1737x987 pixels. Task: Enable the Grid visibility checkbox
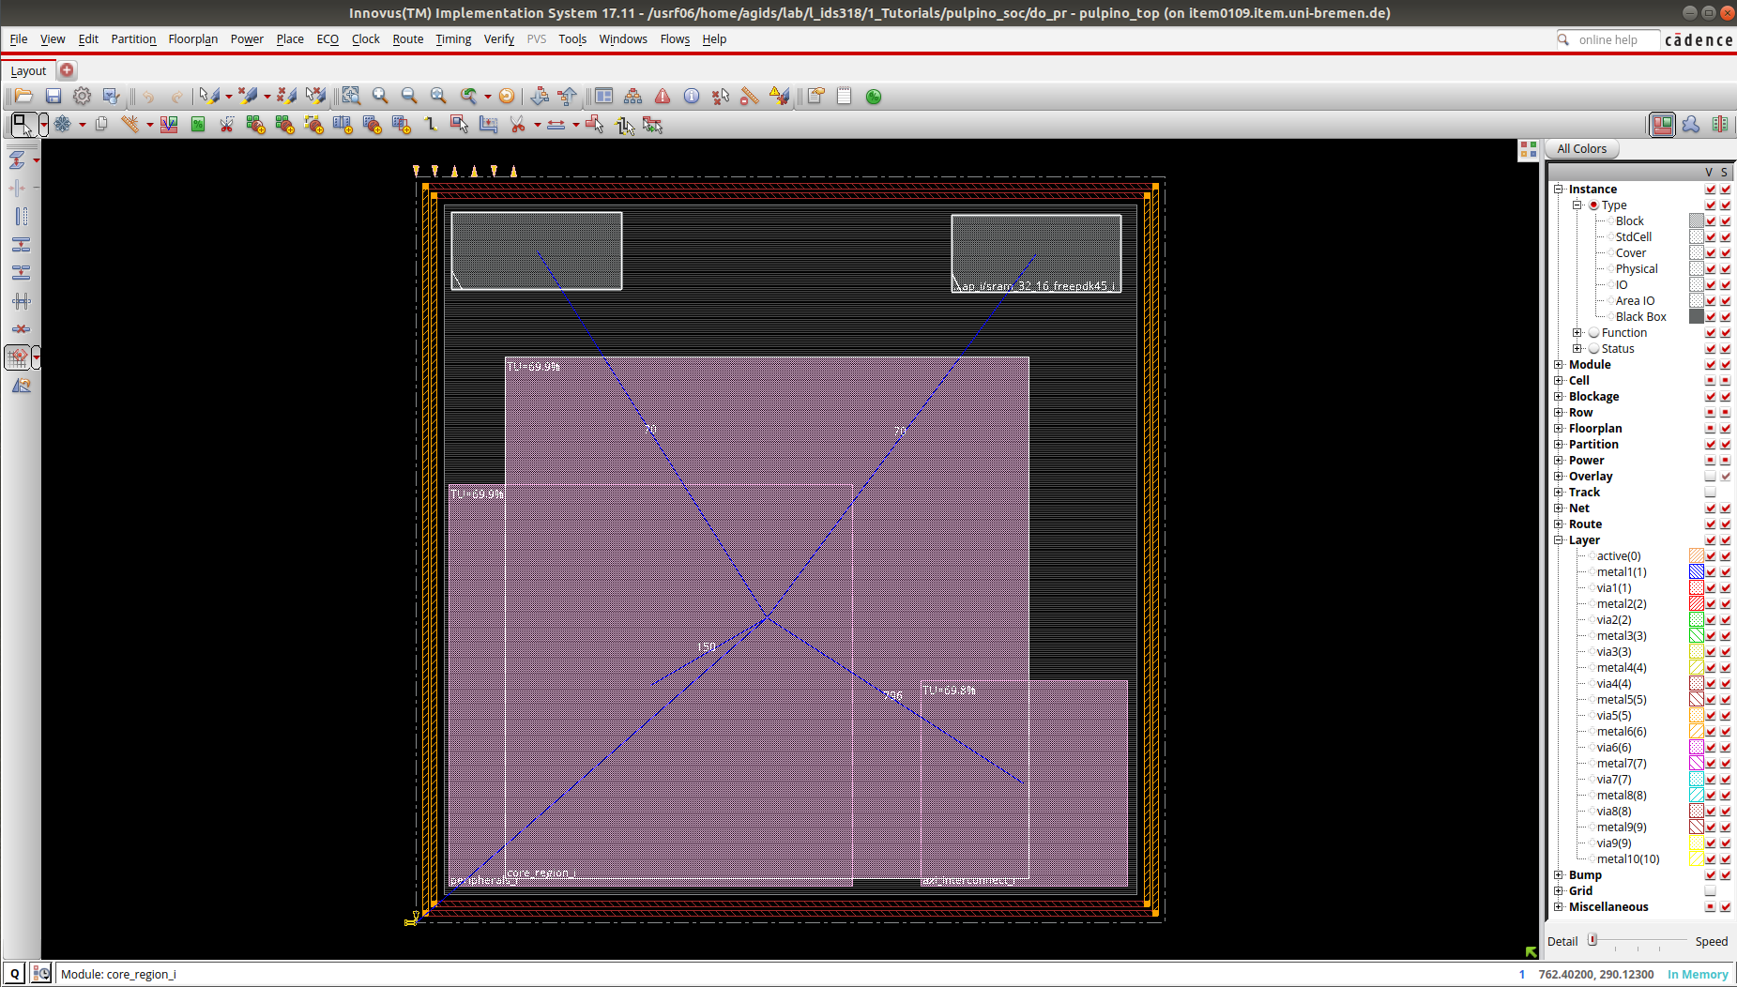[1711, 891]
